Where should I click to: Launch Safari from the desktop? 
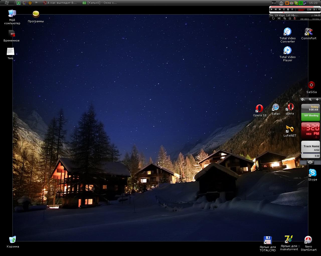tap(276, 108)
